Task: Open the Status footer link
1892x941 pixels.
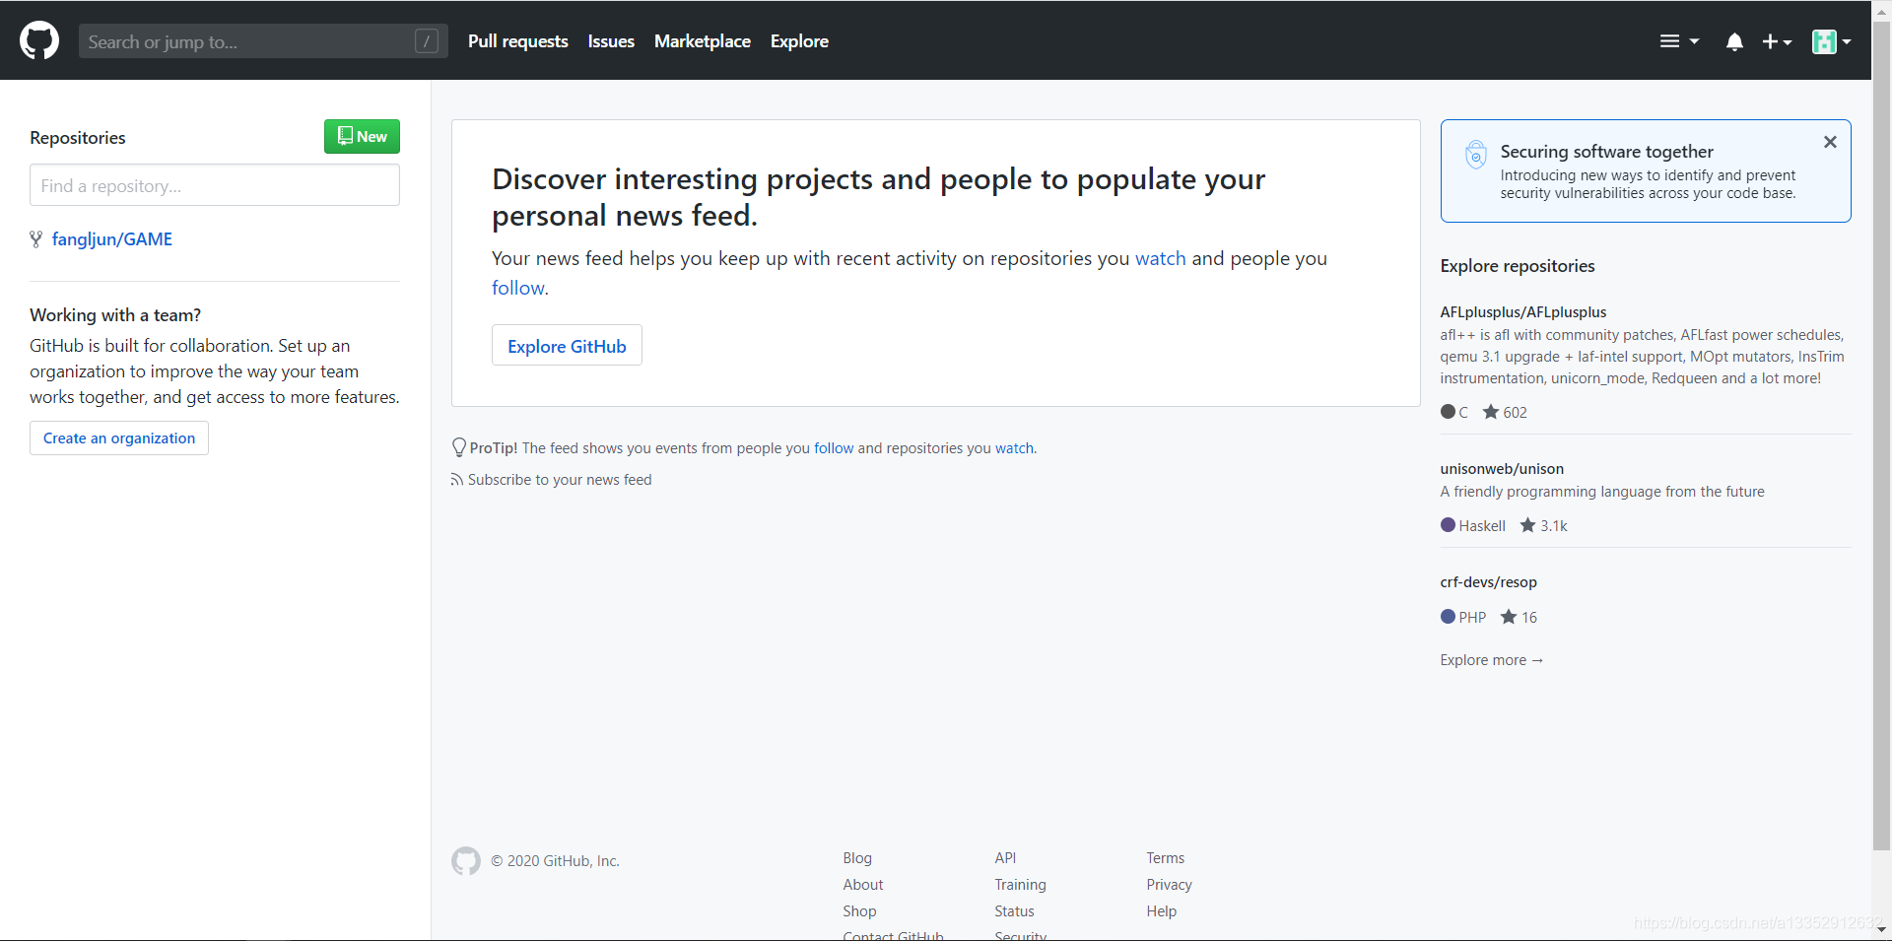Action: (1014, 911)
